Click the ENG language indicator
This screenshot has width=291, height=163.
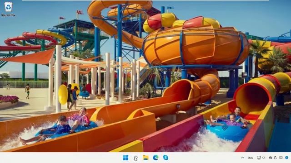coord(250,158)
